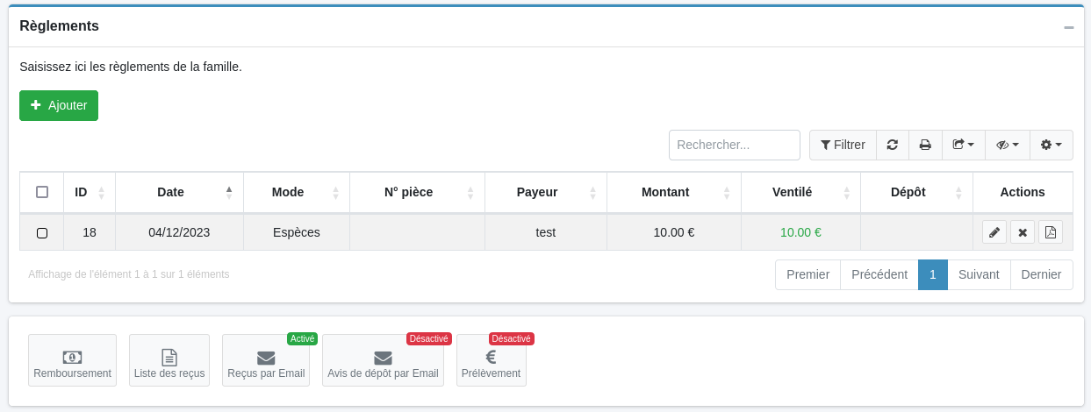The width and height of the screenshot is (1091, 412).
Task: Open Liste des reçus
Action: tap(169, 360)
